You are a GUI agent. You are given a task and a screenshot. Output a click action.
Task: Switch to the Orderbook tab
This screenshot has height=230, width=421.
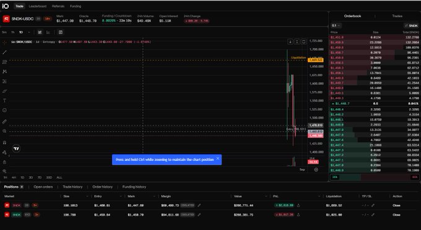[x=352, y=16]
